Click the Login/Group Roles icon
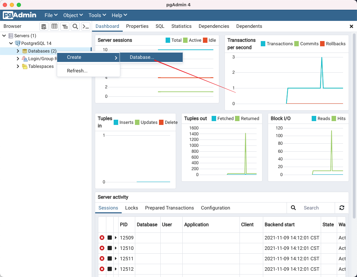The height and width of the screenshot is (277, 357). coord(25,58)
